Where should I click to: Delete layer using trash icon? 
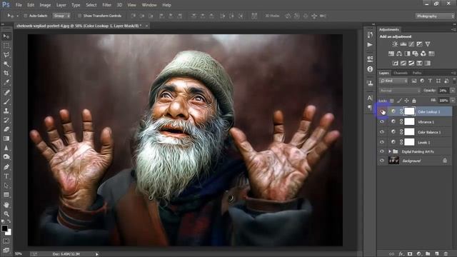click(446, 254)
